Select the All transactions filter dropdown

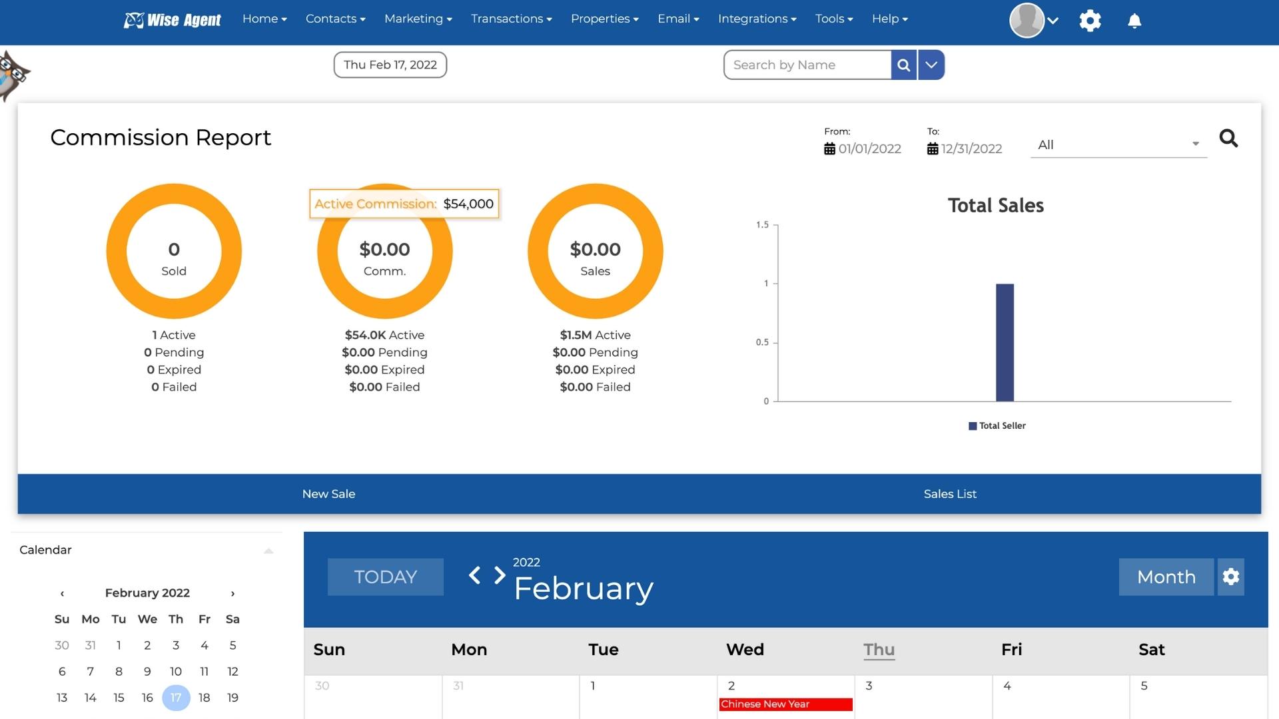(x=1117, y=144)
